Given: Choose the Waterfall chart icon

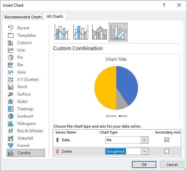Looking at the screenshot, I should tap(11, 138).
